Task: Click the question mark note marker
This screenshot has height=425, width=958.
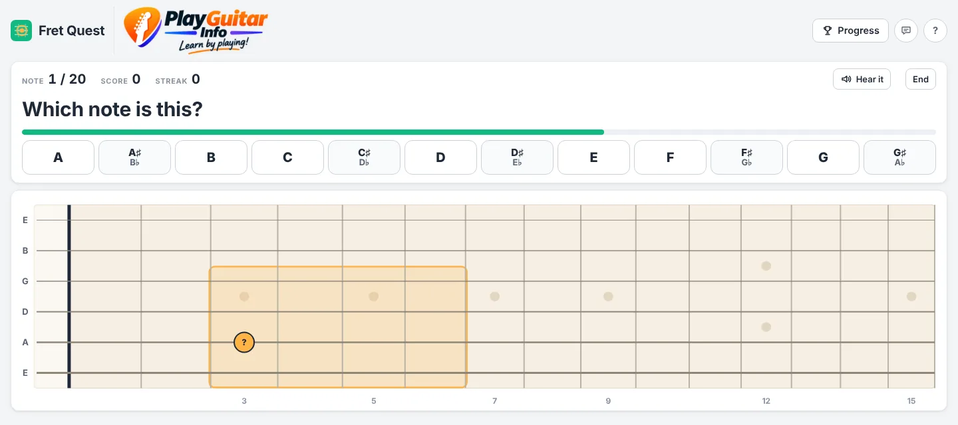Action: (x=244, y=343)
